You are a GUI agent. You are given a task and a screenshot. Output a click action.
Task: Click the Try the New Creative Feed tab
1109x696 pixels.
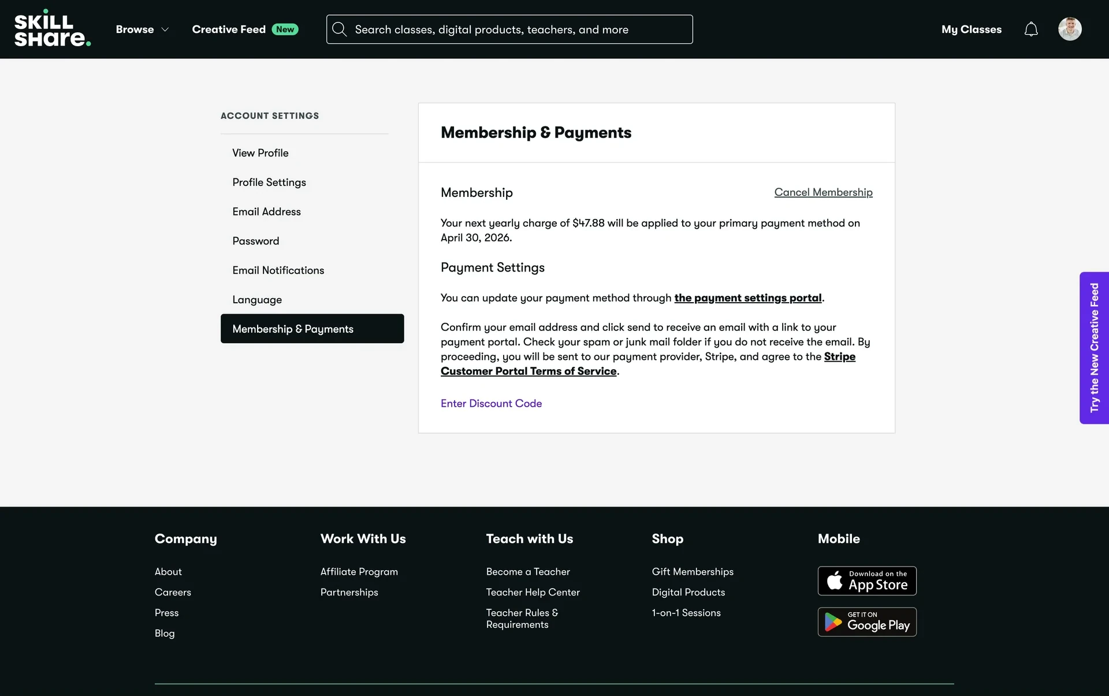1094,348
